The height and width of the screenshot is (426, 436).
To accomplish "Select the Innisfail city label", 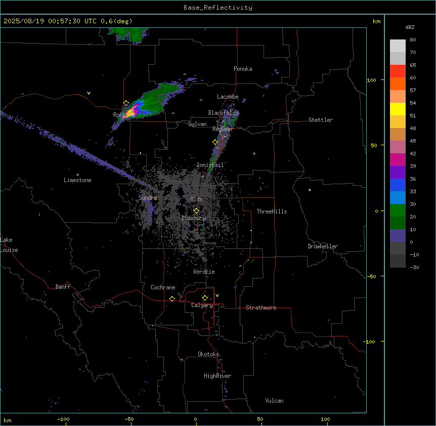I will click(x=210, y=165).
